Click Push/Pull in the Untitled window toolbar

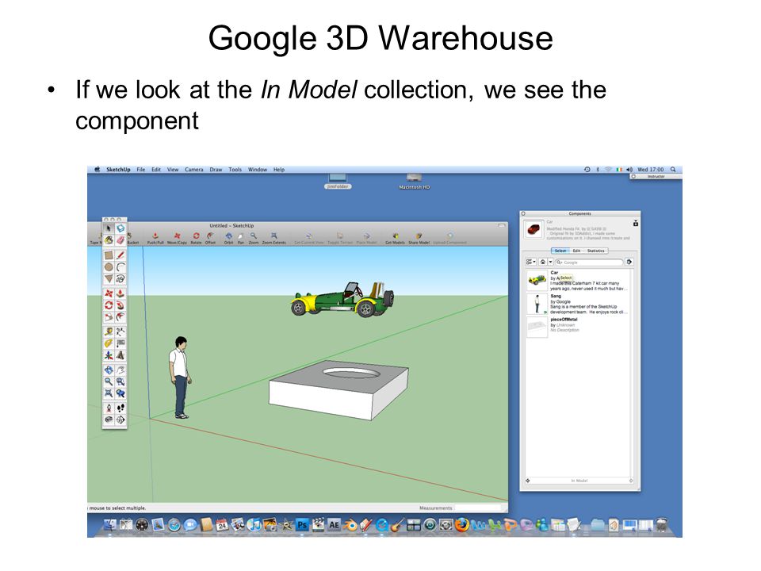[155, 238]
